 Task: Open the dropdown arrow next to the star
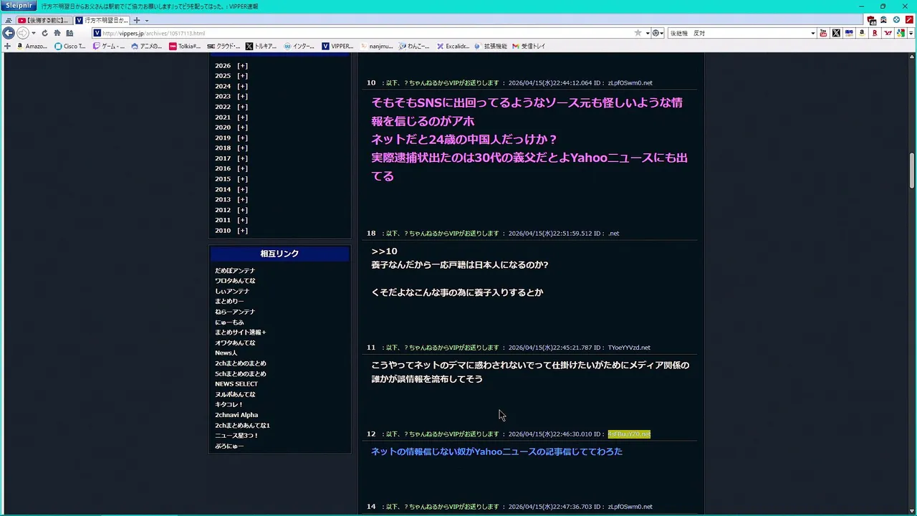click(647, 33)
